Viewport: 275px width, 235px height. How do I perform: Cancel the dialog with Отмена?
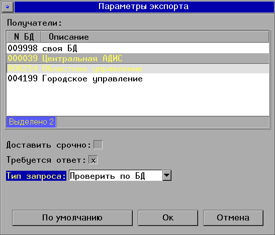tap(233, 218)
